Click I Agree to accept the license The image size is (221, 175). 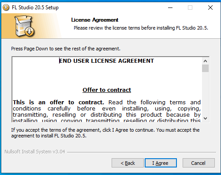[x=161, y=163]
